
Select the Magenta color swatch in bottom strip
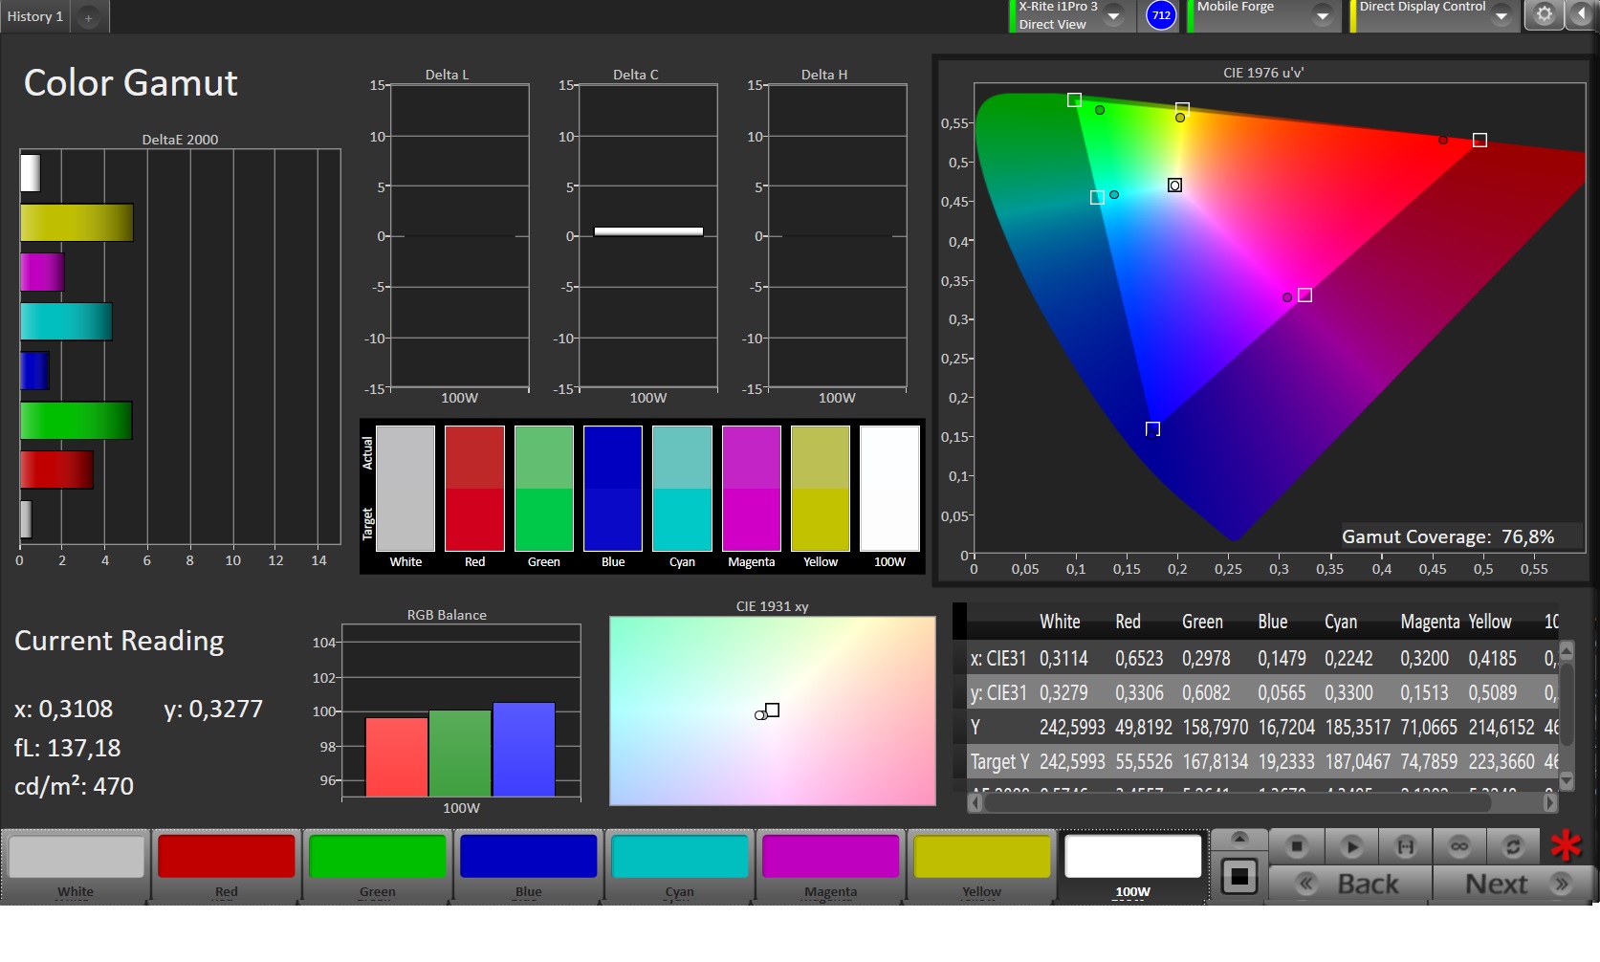coord(830,857)
